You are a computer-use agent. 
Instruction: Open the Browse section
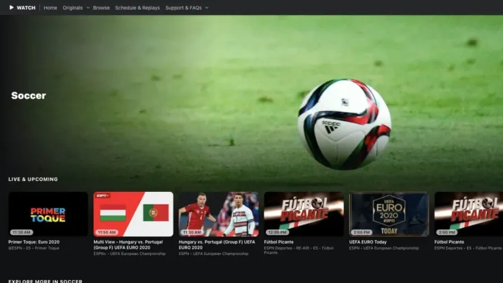coord(101,7)
